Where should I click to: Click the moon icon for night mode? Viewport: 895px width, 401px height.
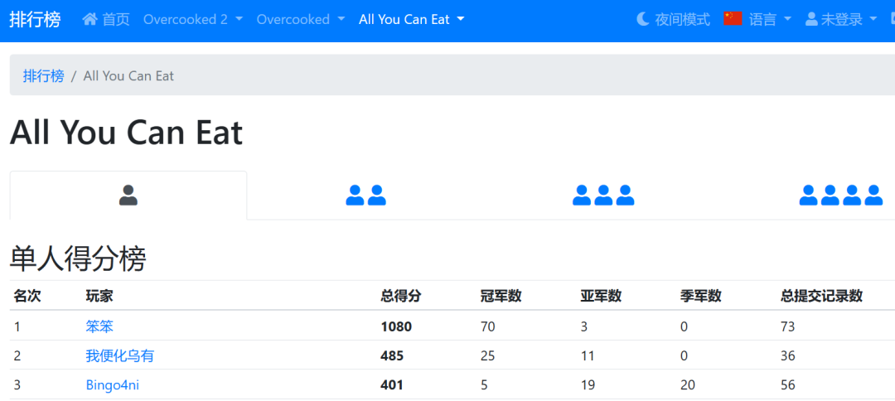643,19
